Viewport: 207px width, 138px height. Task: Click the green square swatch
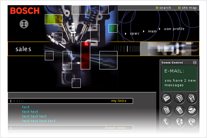click(113, 28)
